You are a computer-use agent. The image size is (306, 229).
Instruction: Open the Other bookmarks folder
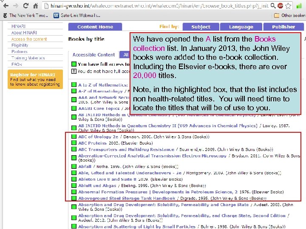(290, 15)
